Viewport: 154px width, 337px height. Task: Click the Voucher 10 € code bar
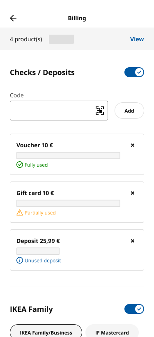coord(69,156)
